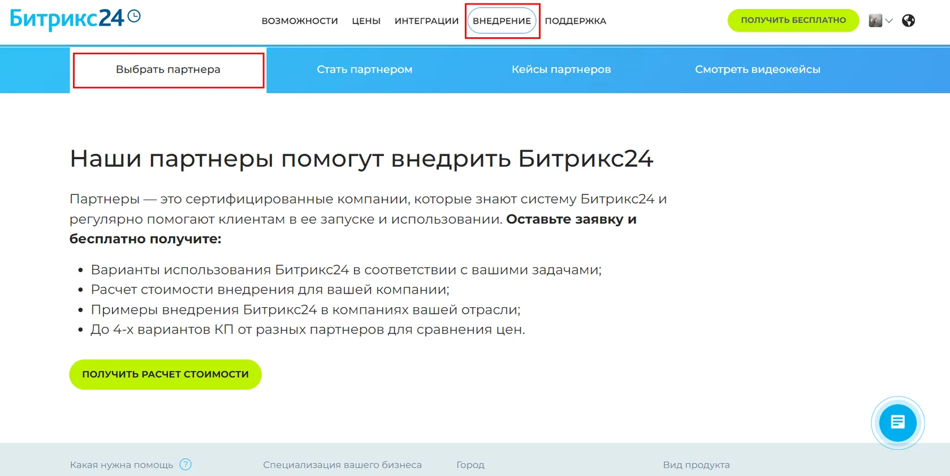This screenshot has width=950, height=476.
Task: Expand the user avatar dropdown chevron
Action: coord(889,21)
